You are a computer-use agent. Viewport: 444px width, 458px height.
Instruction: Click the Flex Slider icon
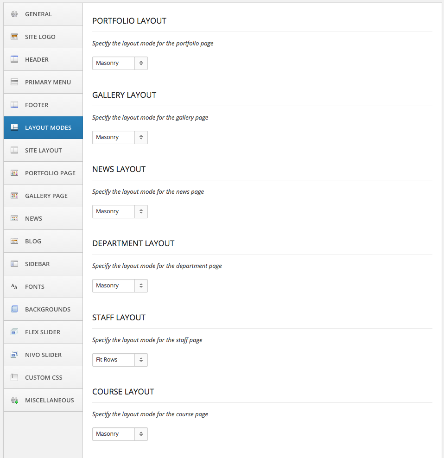(15, 332)
